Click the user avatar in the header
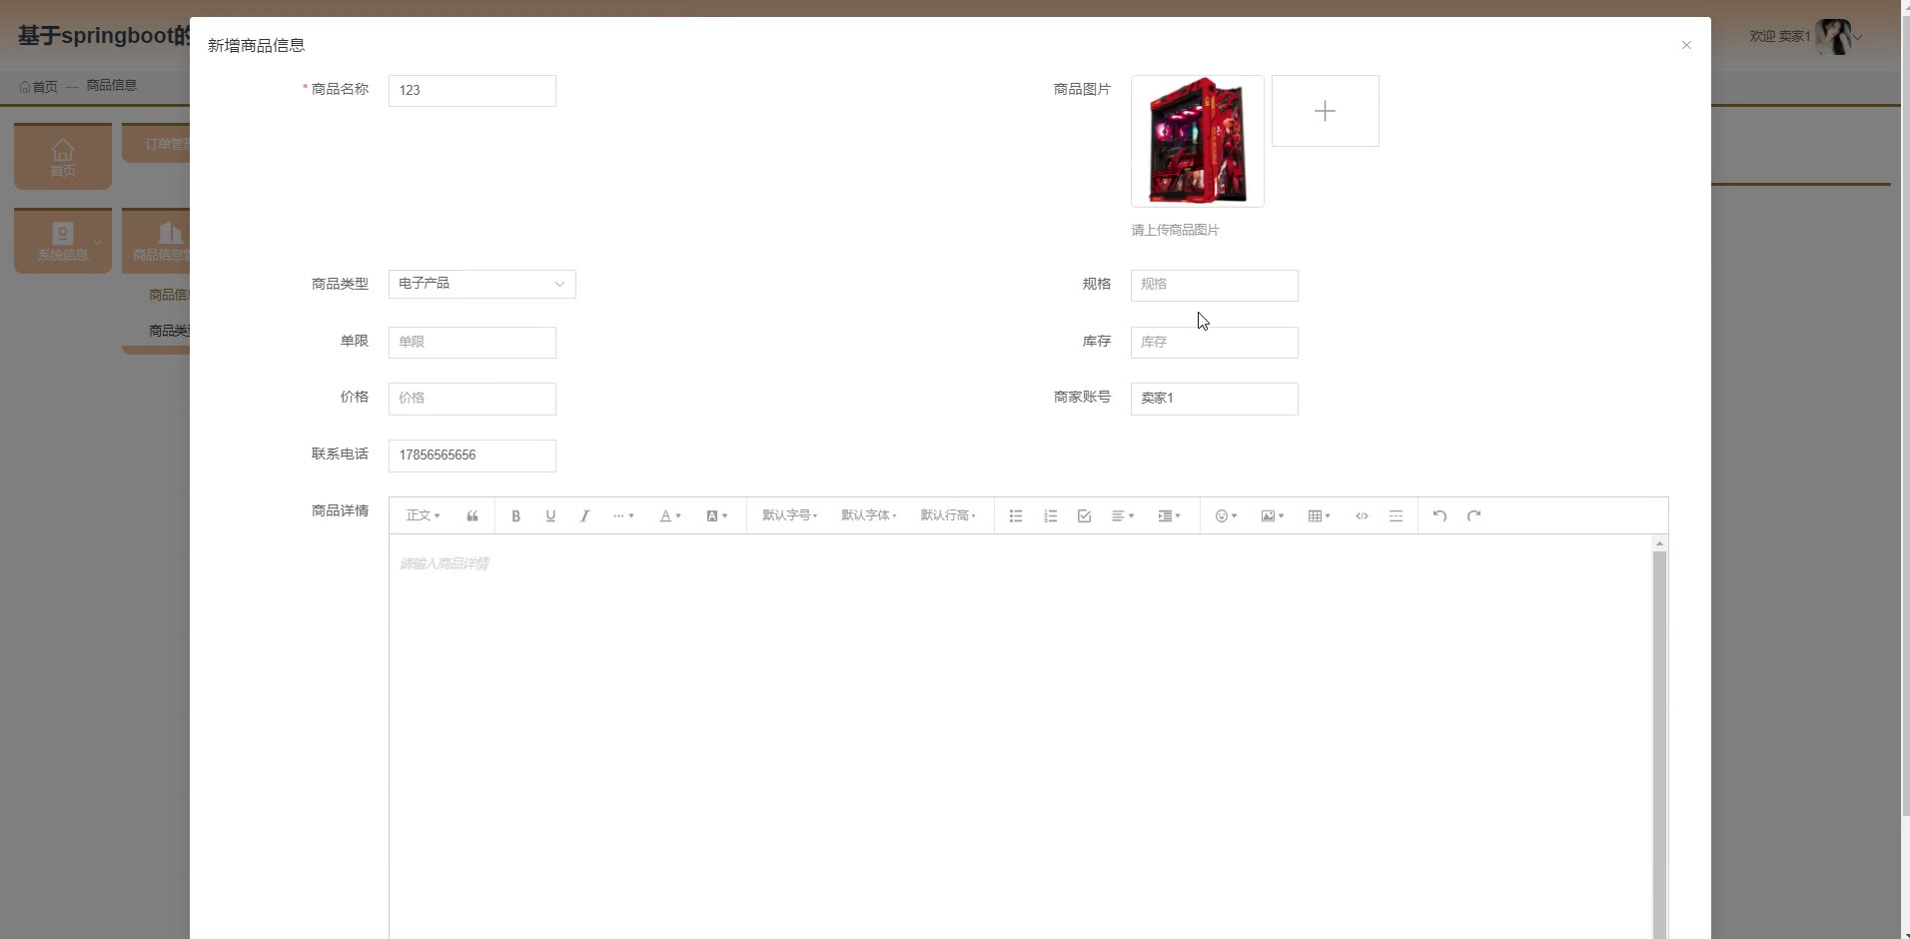The image size is (1910, 939). 1833,37
